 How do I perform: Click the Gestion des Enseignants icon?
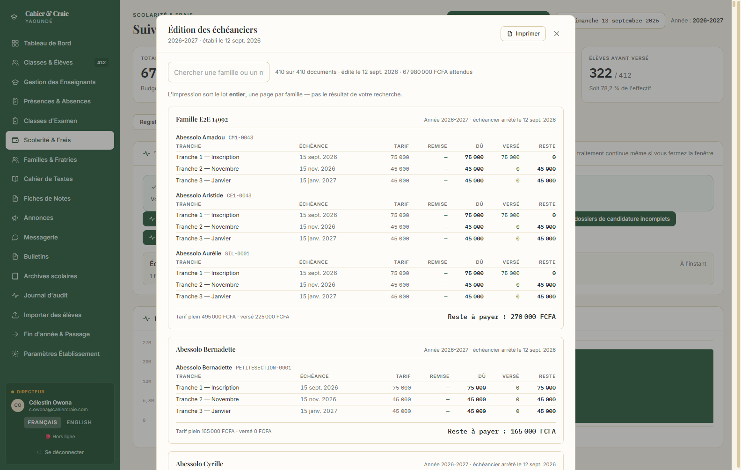[x=15, y=82]
